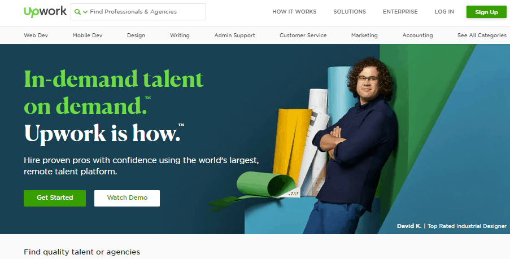Select the Mobile Dev category
510x259 pixels.
click(85, 36)
